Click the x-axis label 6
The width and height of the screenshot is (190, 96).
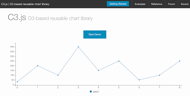(139, 87)
